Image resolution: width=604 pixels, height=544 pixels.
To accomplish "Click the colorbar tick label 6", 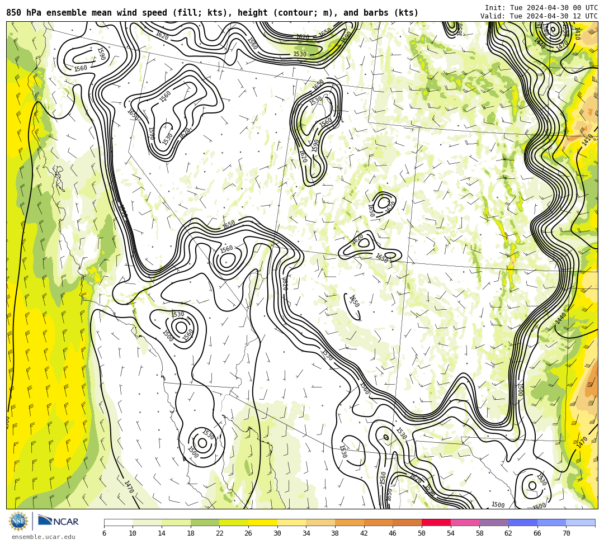I will pos(104,533).
